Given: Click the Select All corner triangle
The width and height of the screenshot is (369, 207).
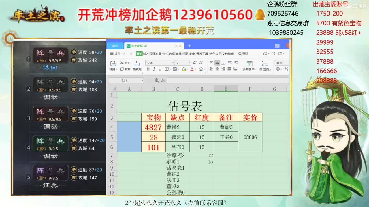Looking at the screenshot, I should coord(114,89).
